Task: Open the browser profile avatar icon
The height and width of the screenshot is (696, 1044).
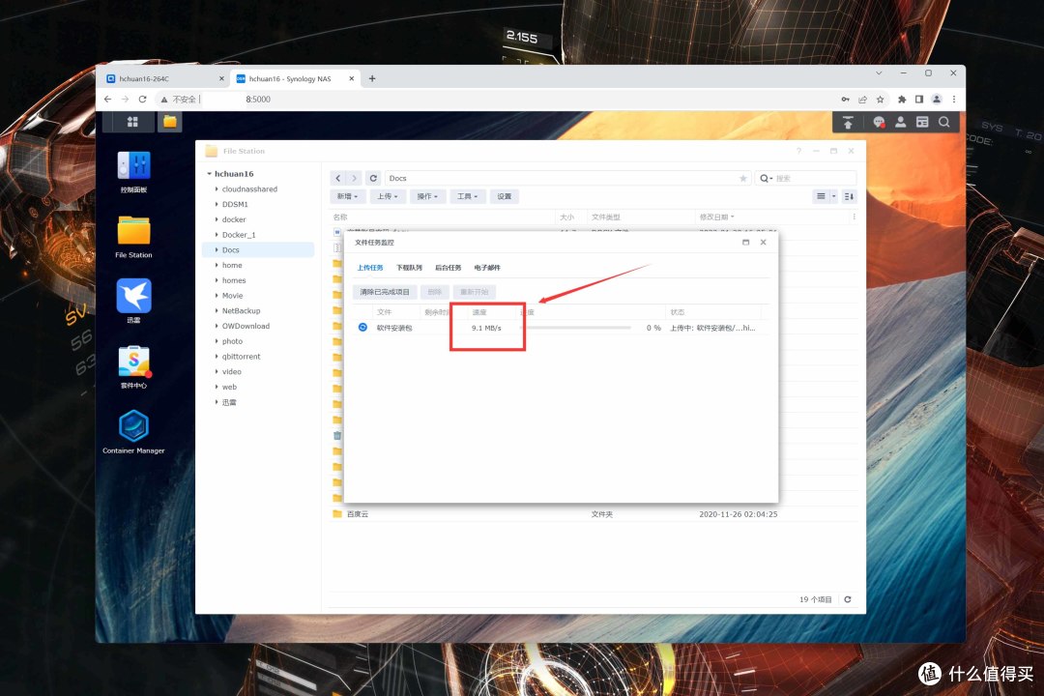Action: point(937,100)
